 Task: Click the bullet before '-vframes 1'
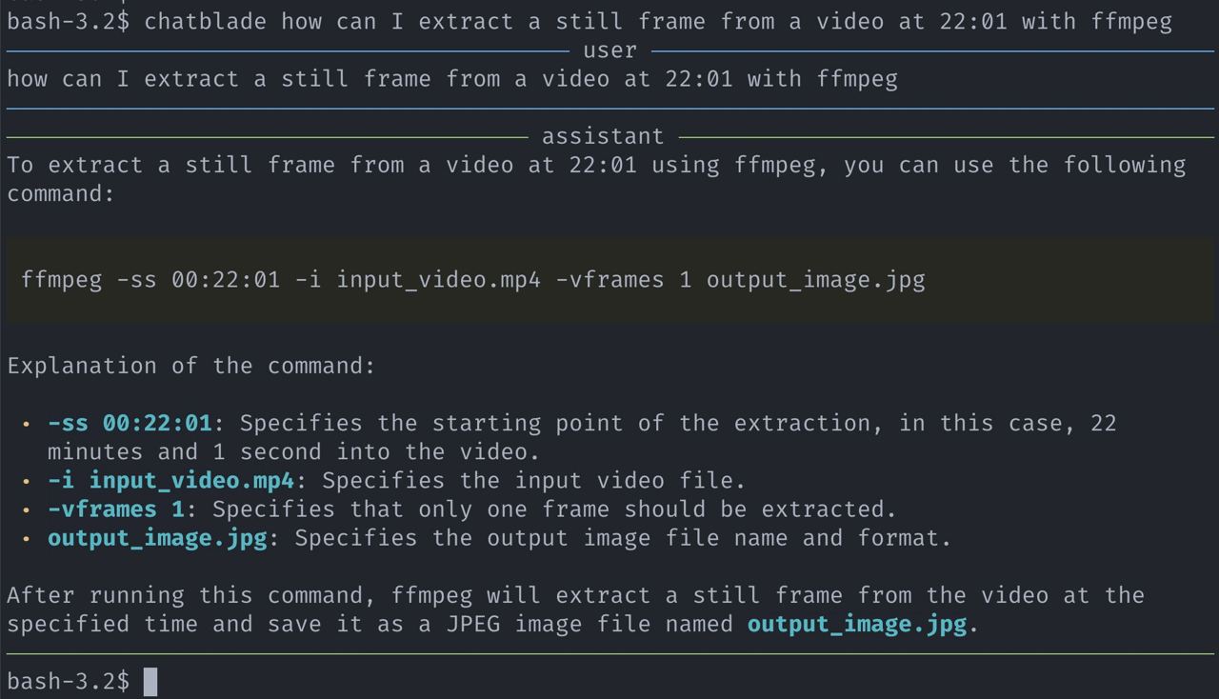coord(27,509)
